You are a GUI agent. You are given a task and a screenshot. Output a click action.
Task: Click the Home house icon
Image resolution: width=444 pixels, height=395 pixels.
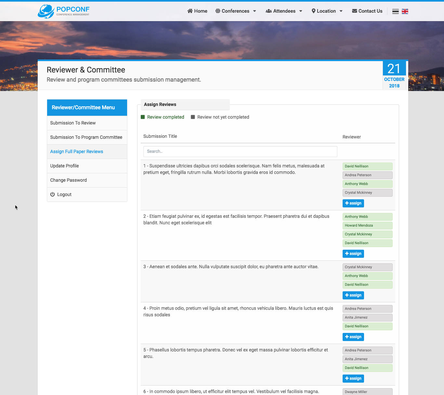190,11
